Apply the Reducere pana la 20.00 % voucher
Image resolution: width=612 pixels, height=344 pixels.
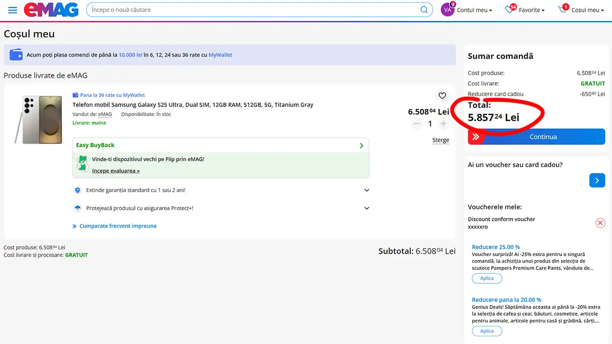[487, 331]
